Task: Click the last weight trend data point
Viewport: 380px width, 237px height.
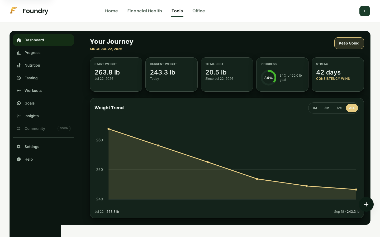Action: click(x=356, y=190)
